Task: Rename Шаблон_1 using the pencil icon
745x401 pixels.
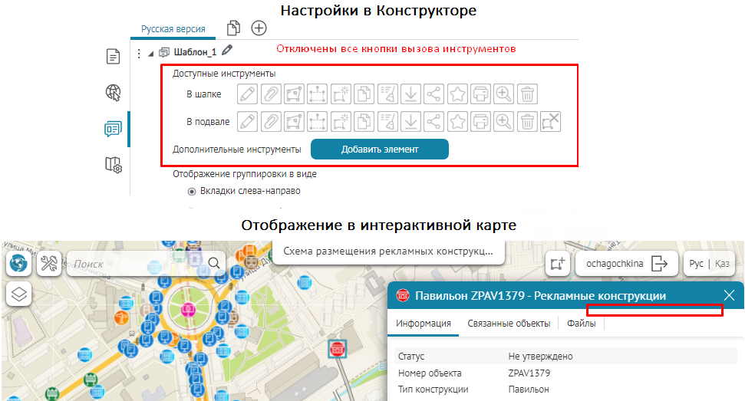Action: click(x=227, y=51)
